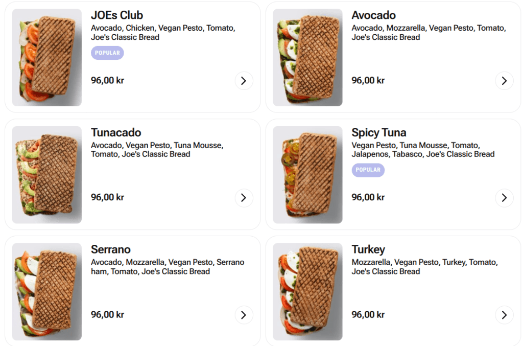Click the Spicy Tuna sandwich photo
Image resolution: width=523 pixels, height=346 pixels.
click(307, 175)
